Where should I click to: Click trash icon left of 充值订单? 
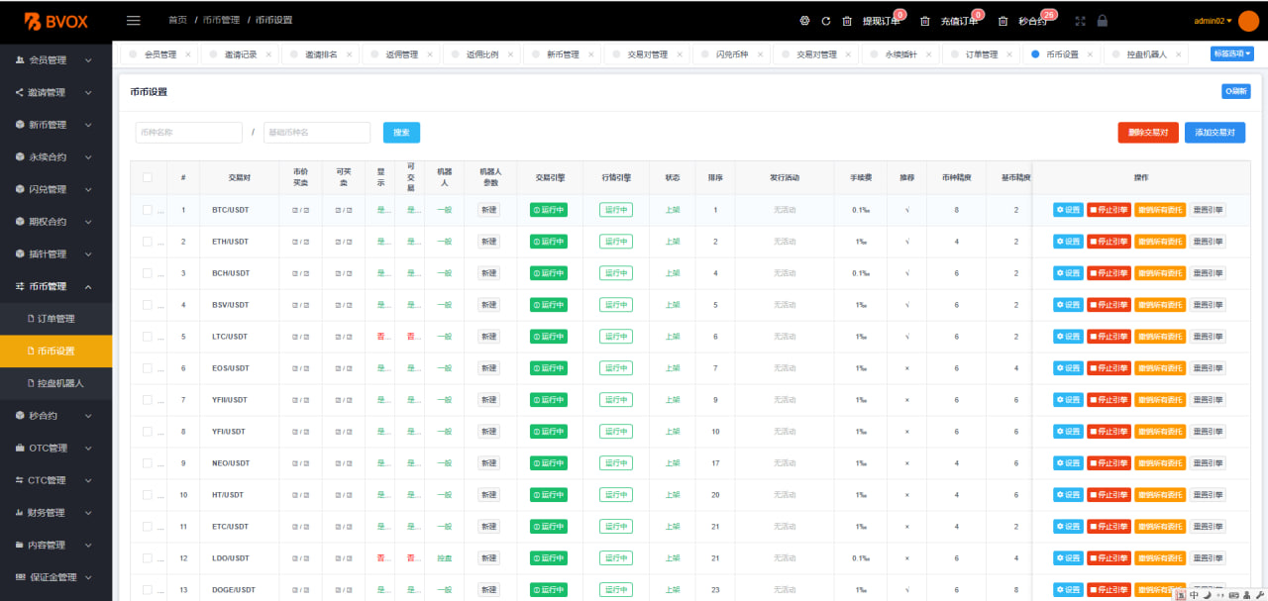pyautogui.click(x=925, y=21)
